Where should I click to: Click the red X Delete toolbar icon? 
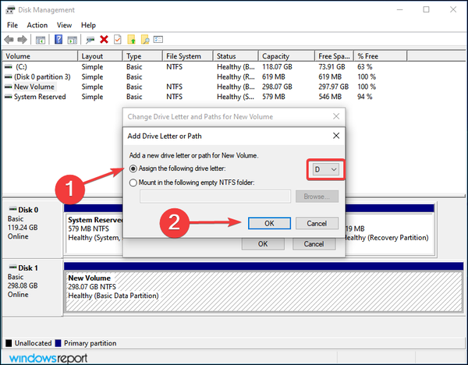104,40
